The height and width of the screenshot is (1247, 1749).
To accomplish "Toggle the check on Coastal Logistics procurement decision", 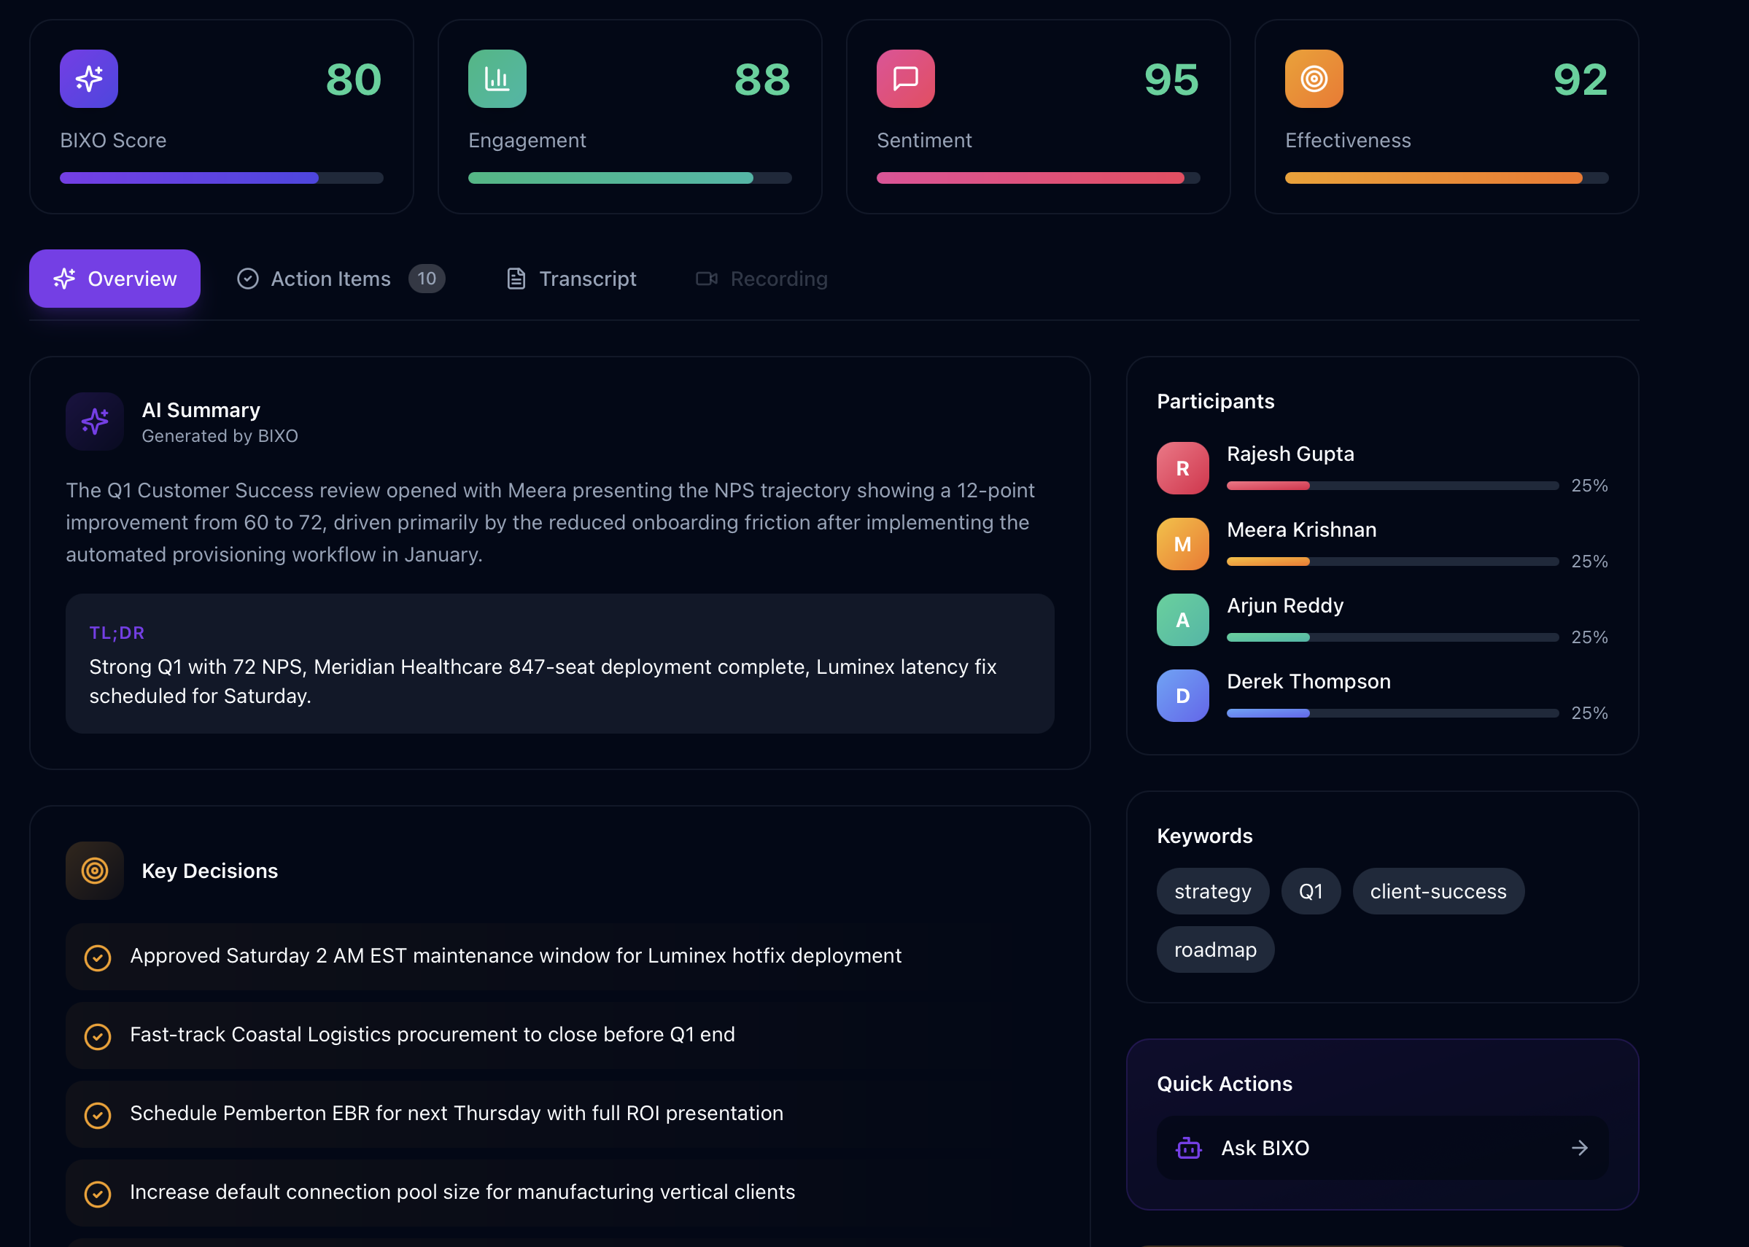I will 97,1036.
